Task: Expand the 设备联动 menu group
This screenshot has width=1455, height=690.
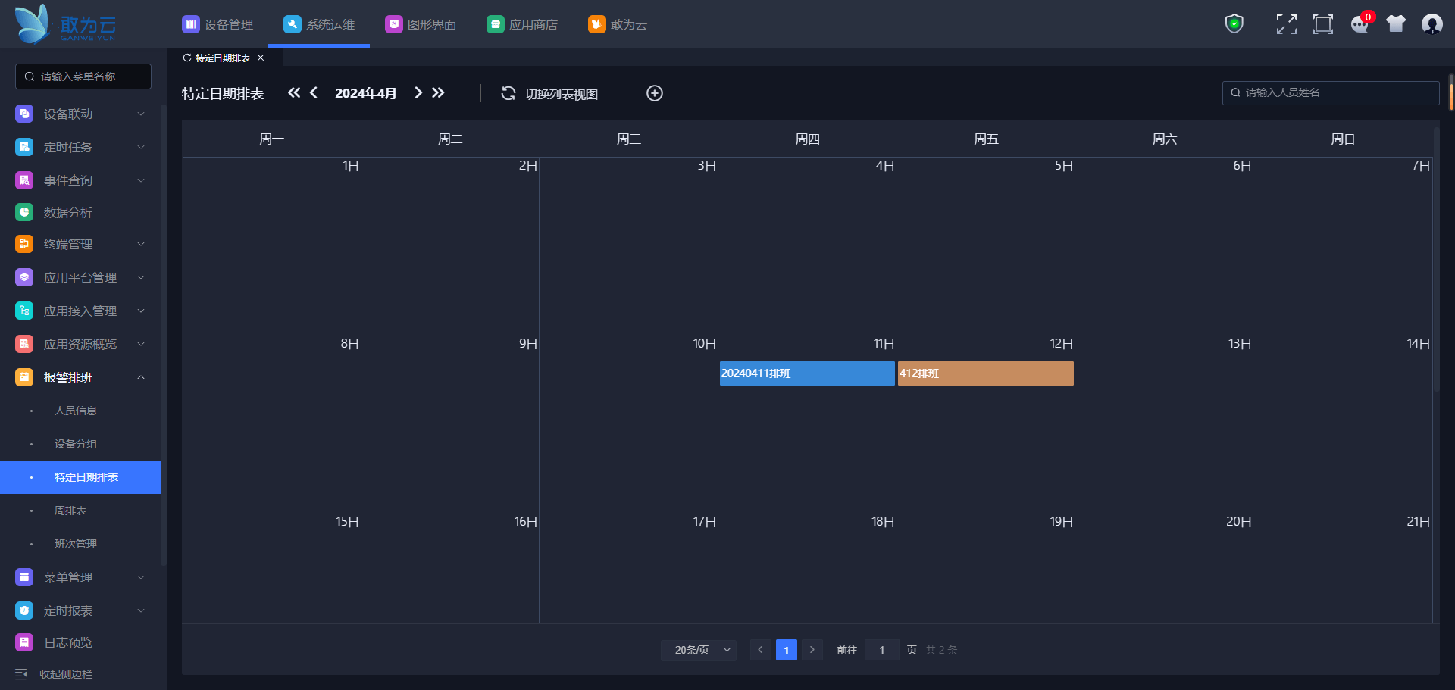Action: 141,114
